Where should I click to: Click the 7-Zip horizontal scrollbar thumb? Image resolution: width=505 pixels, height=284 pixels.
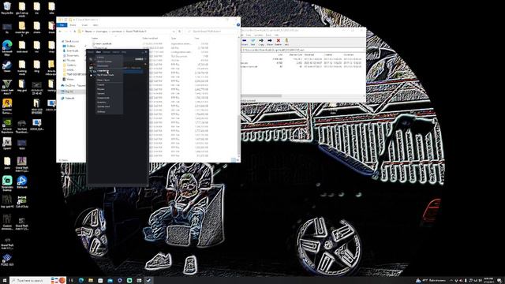(261, 96)
